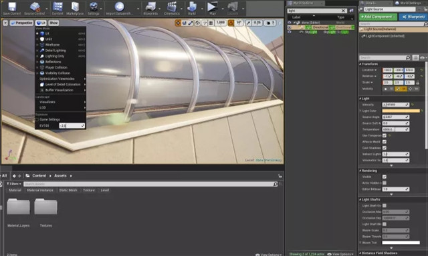Open Buffer Visualization submenu
This screenshot has height=256, width=428.
point(61,90)
